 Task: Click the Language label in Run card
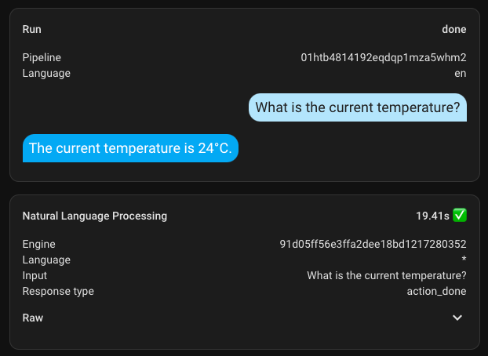click(x=46, y=73)
